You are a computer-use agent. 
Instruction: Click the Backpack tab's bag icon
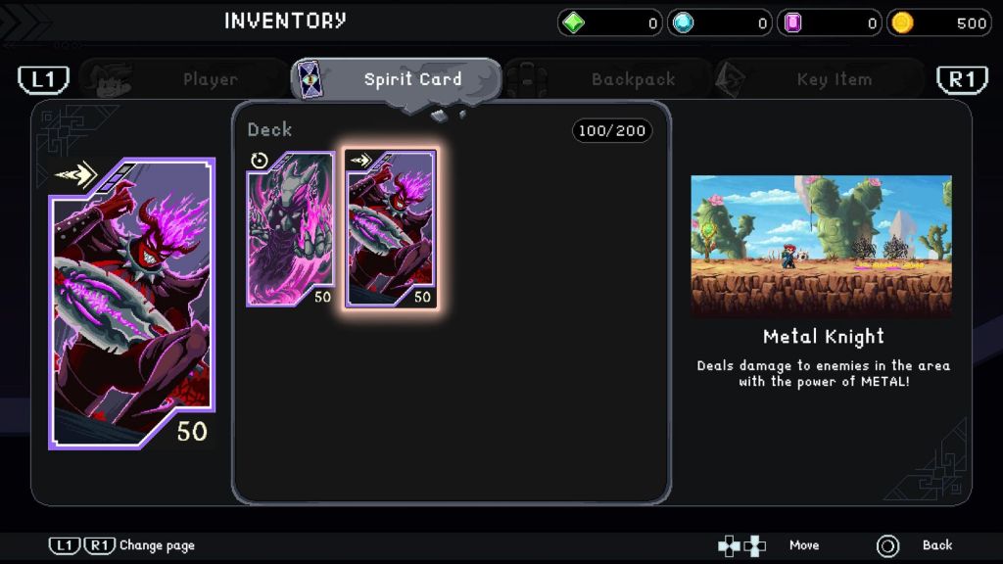[528, 79]
